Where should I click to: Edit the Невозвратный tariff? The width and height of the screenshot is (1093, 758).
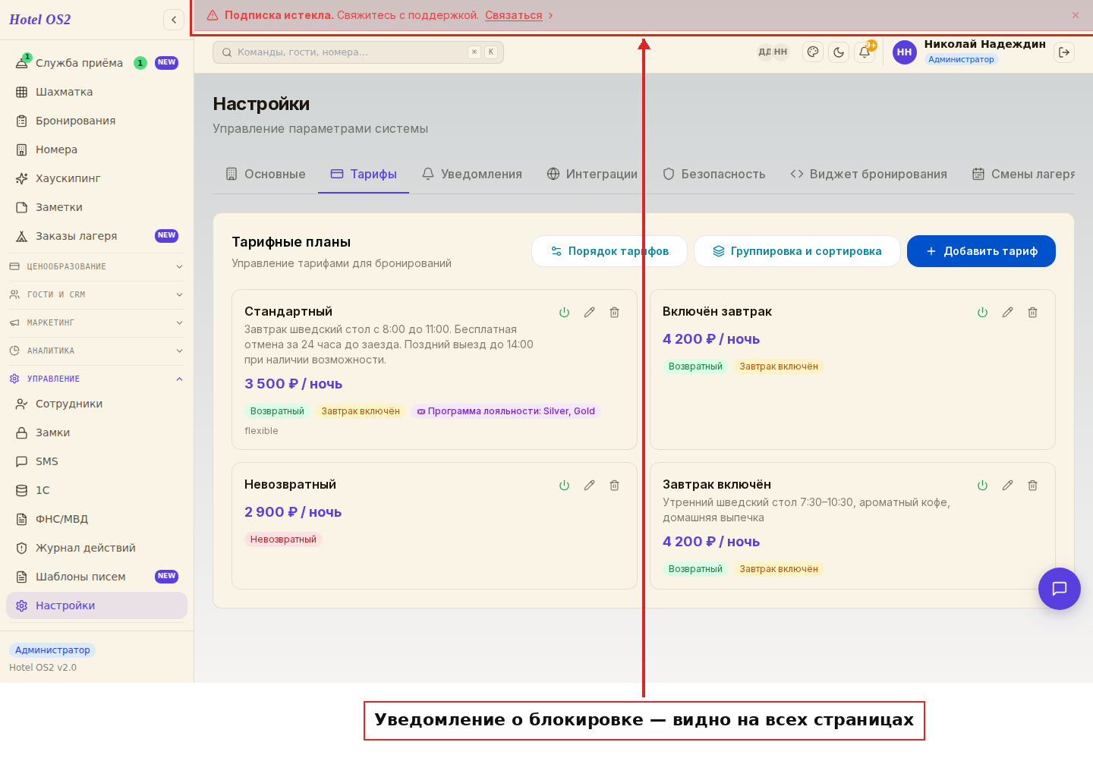tap(589, 486)
